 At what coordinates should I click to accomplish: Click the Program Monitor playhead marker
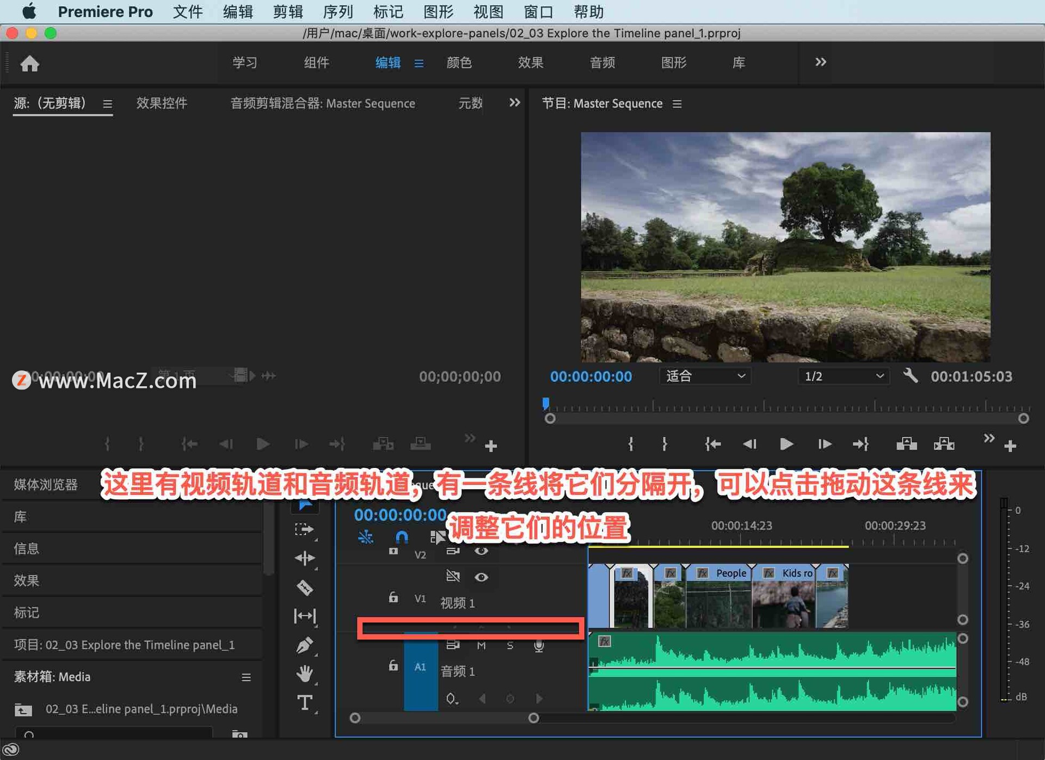click(x=546, y=403)
